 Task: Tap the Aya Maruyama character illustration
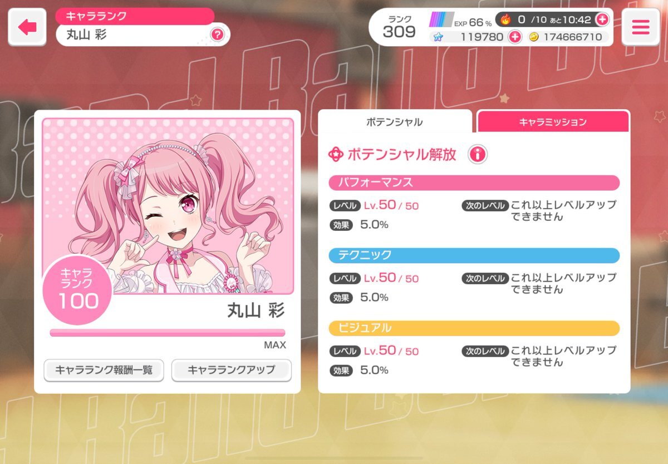coord(168,206)
